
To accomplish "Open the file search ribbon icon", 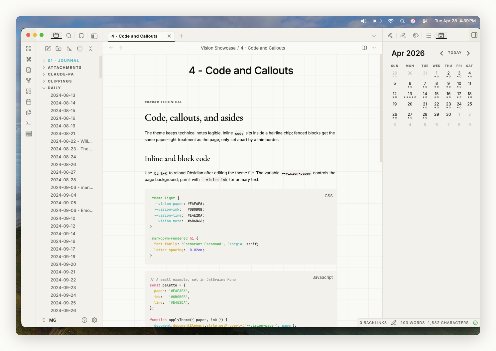I will [29, 70].
